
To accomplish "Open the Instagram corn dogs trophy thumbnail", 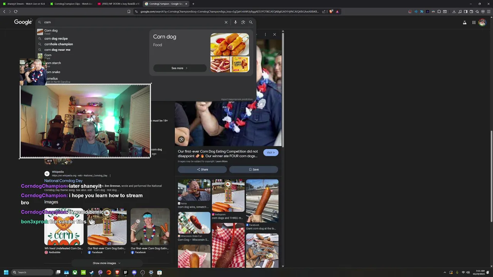I will [x=228, y=195].
